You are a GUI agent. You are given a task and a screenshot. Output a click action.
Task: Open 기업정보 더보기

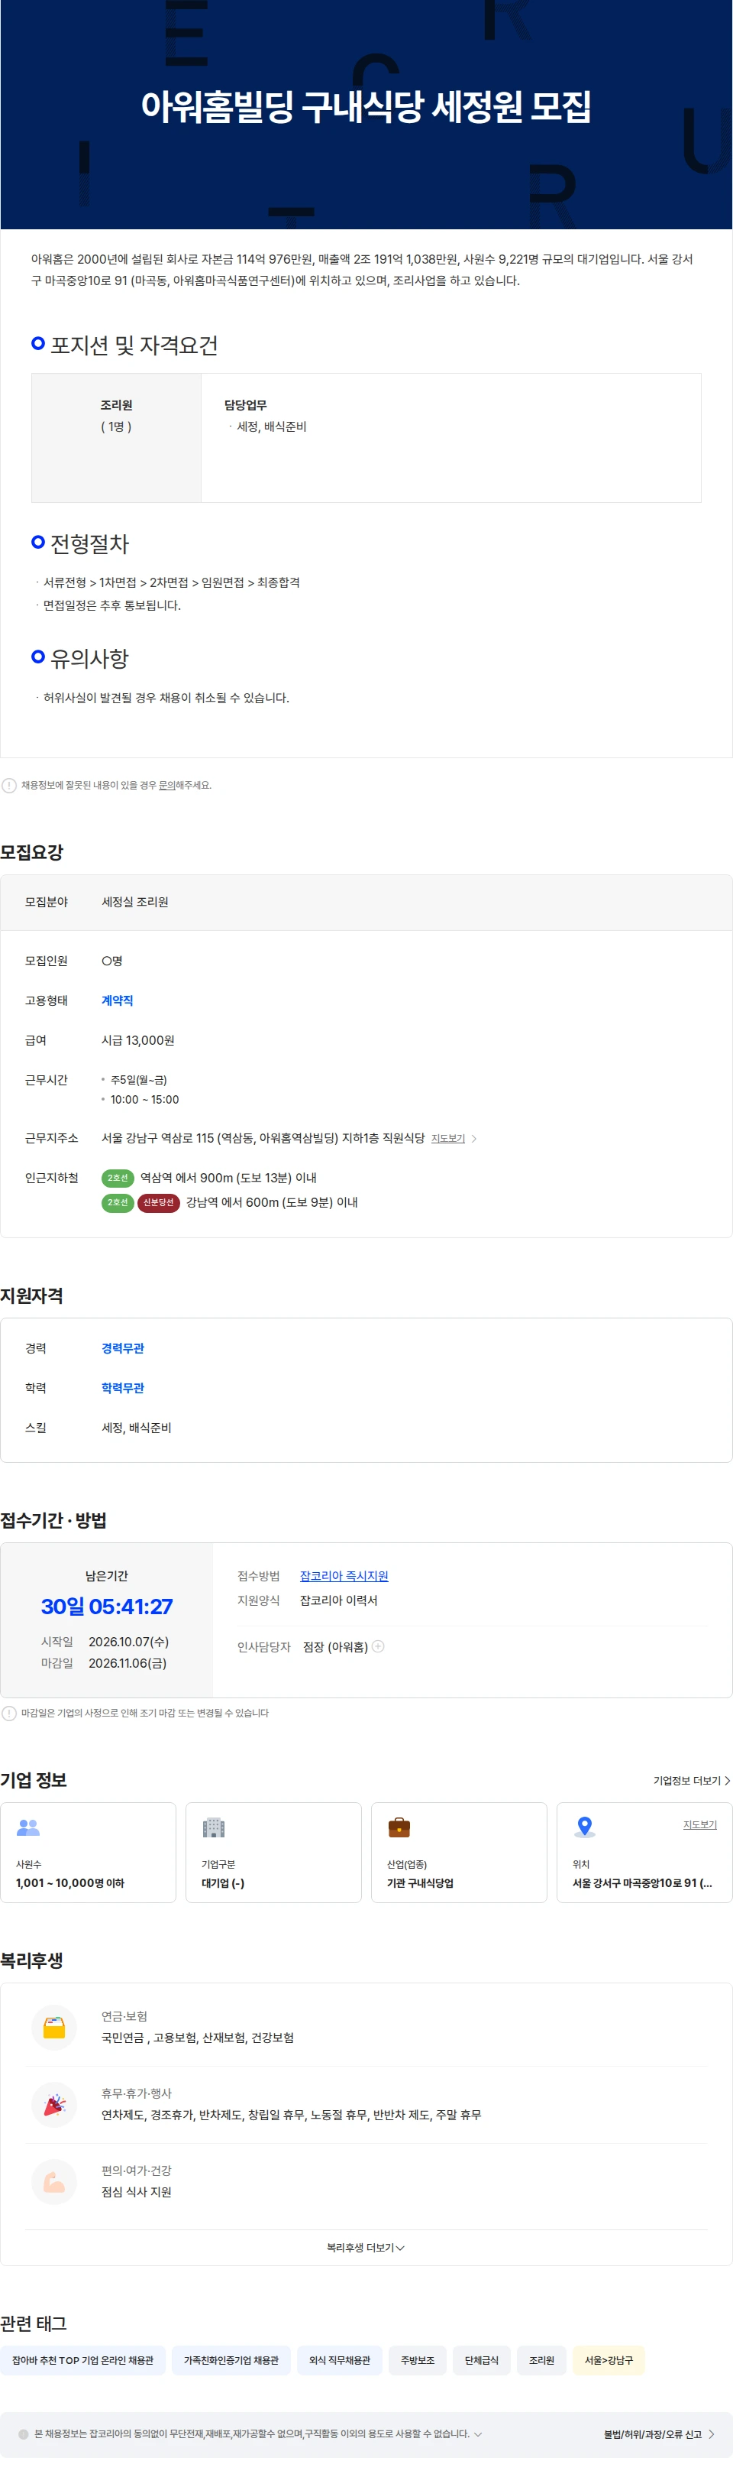click(x=692, y=1779)
